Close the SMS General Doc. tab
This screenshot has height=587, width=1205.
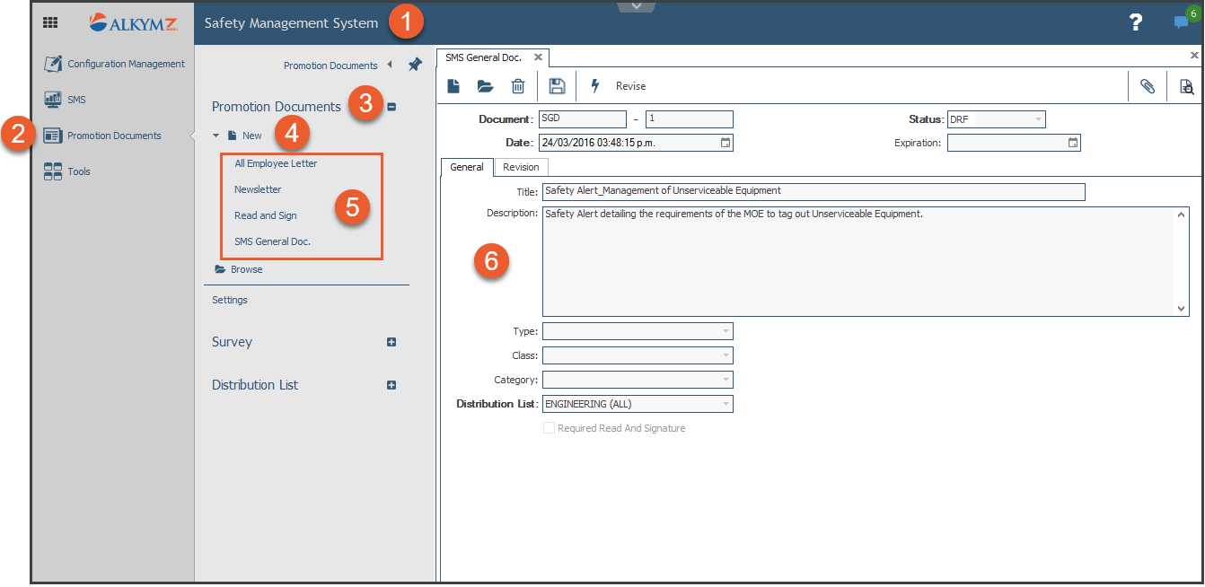pyautogui.click(x=538, y=57)
